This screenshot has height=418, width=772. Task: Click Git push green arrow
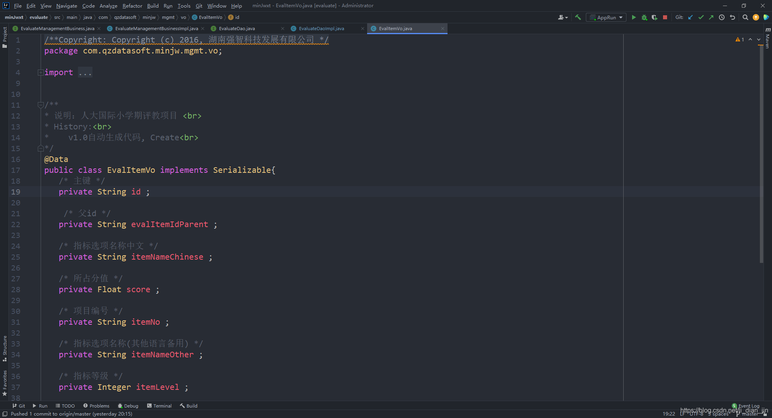tap(711, 17)
